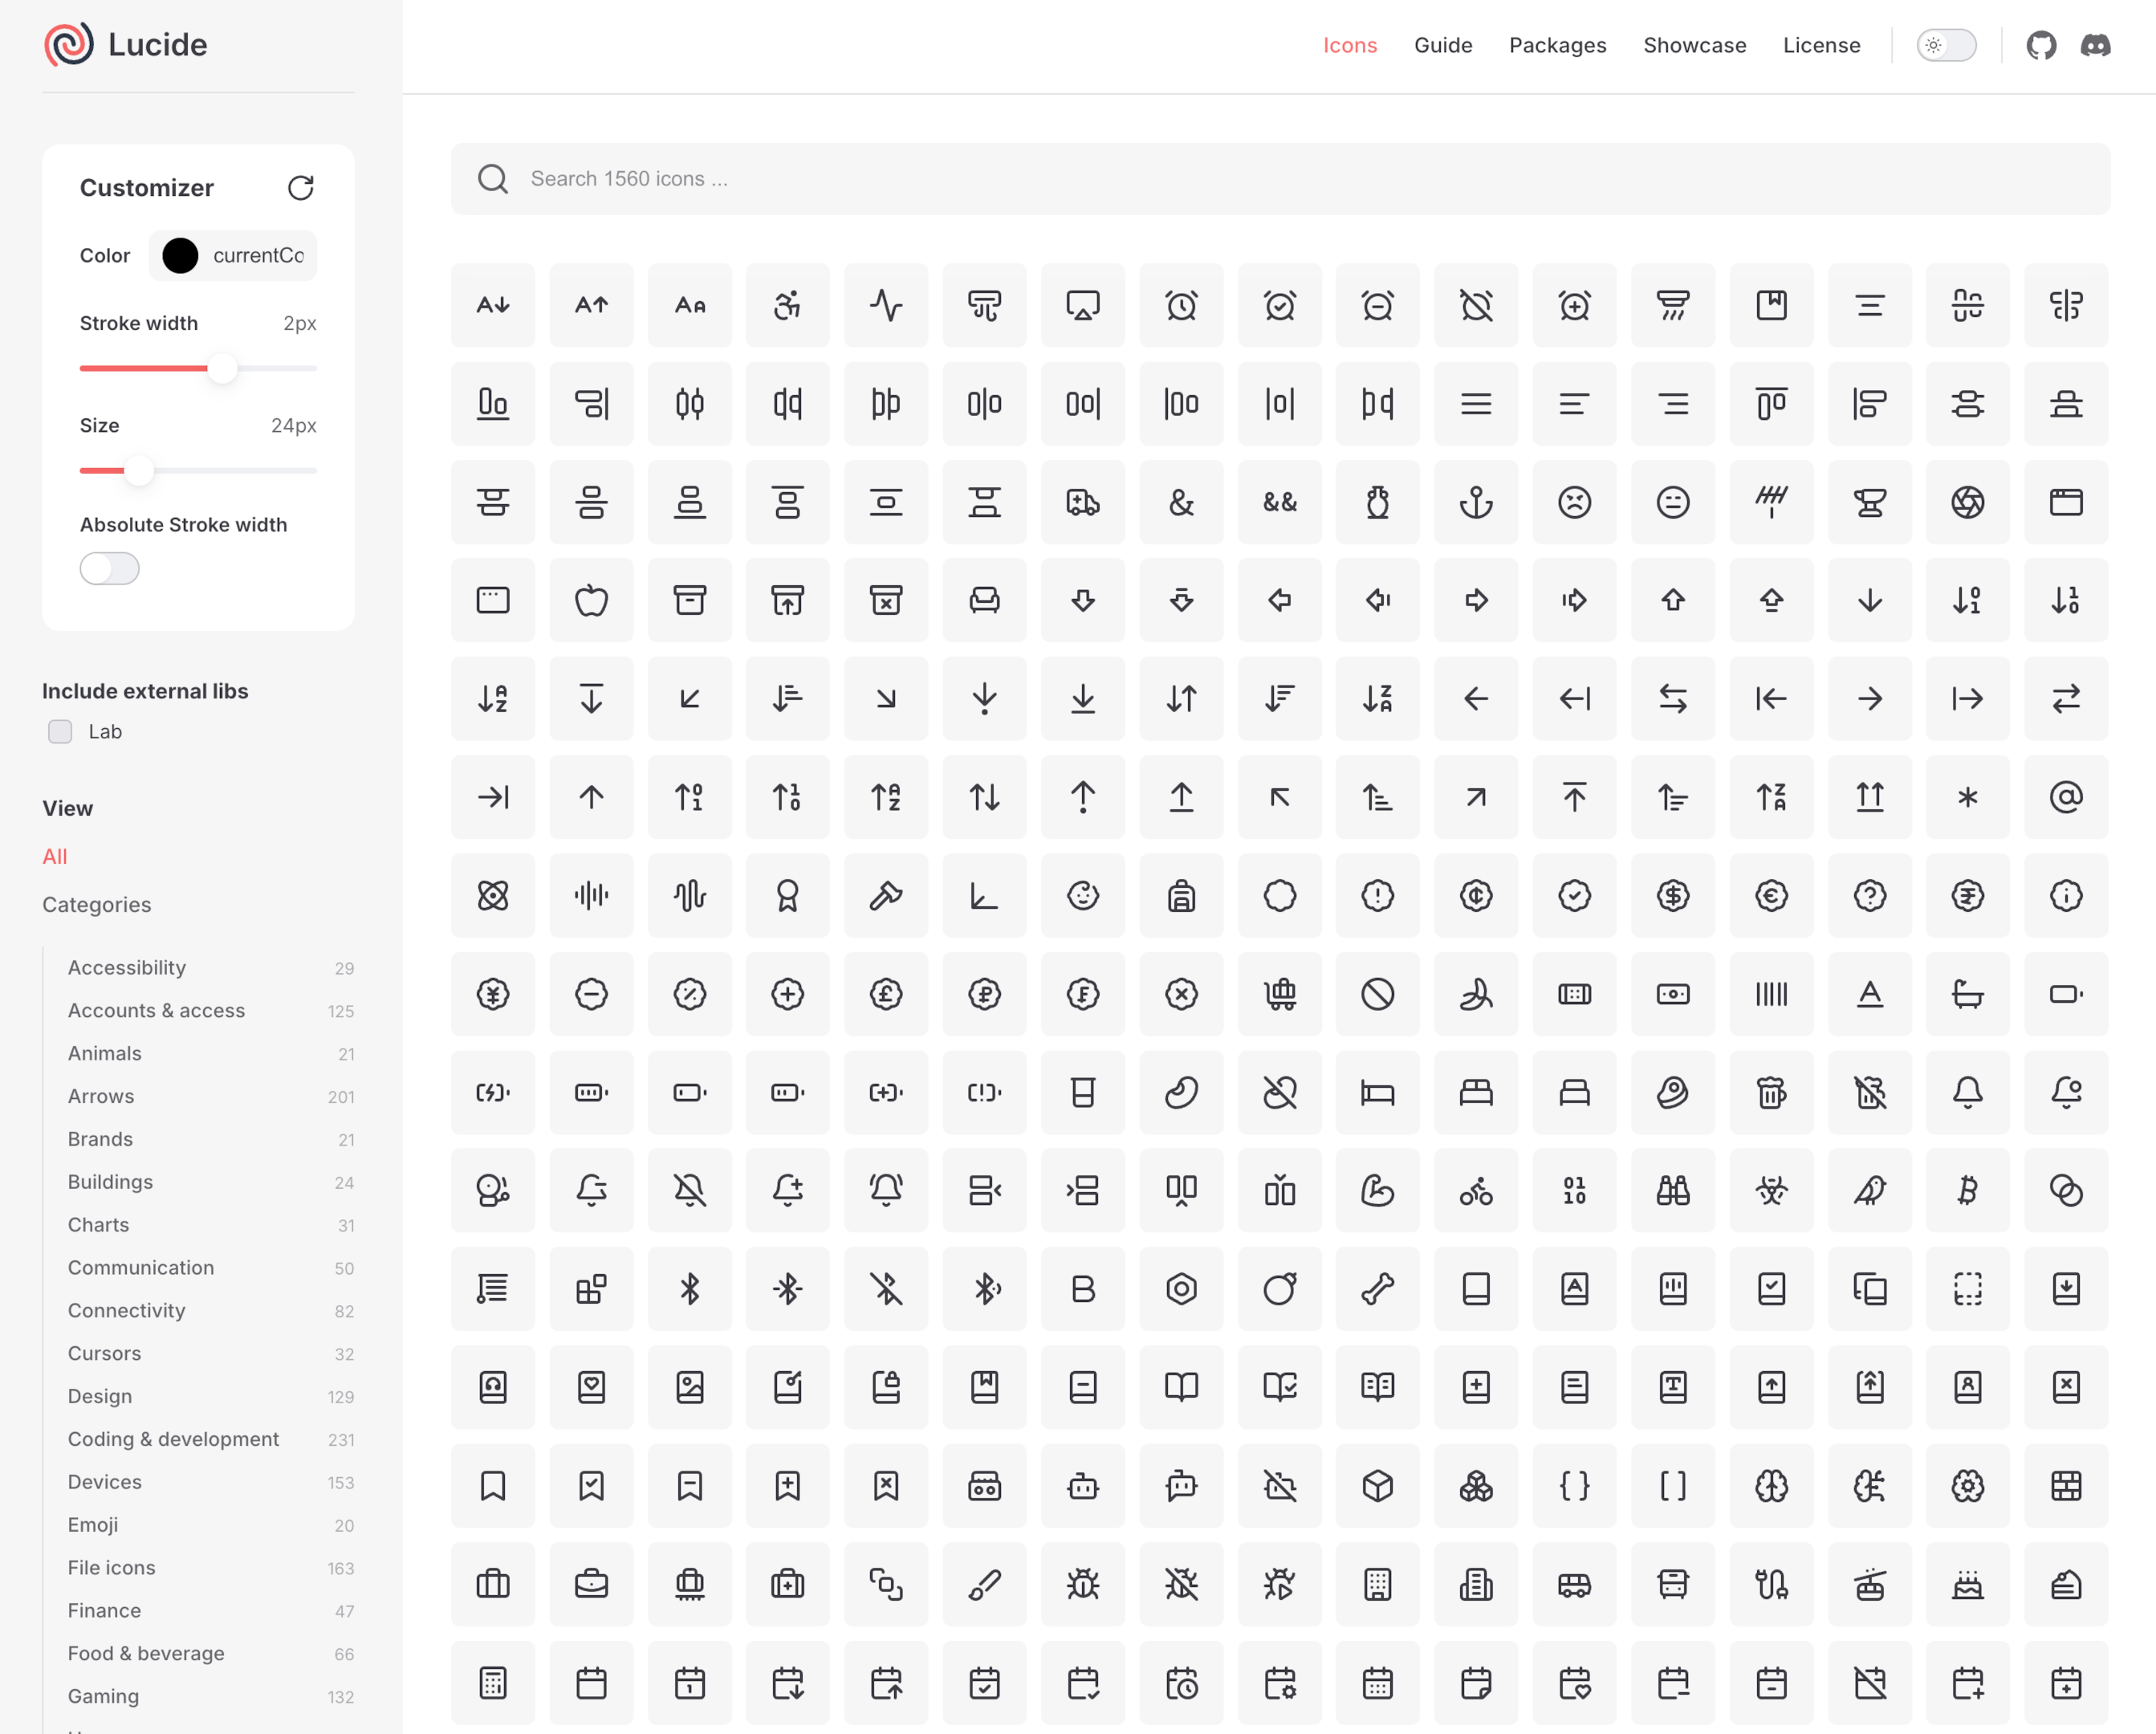
Task: Reset the Customizer settings
Action: pos(301,188)
